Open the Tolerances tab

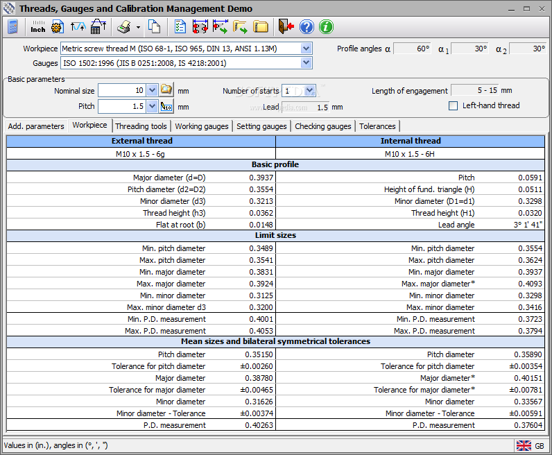tap(377, 126)
